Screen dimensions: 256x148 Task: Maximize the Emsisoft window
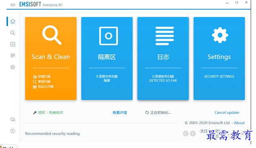pyautogui.click(x=237, y=2)
